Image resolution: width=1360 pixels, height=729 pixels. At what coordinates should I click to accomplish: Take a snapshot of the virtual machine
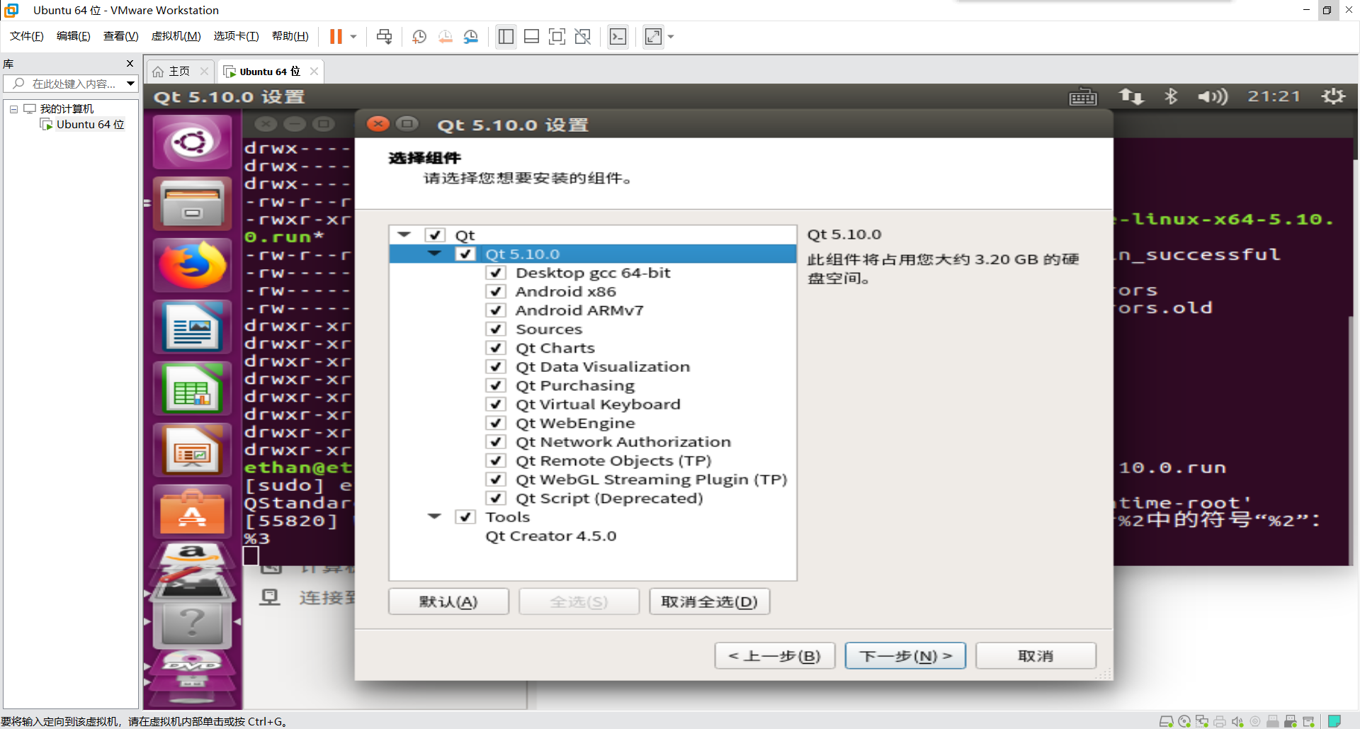coord(419,36)
